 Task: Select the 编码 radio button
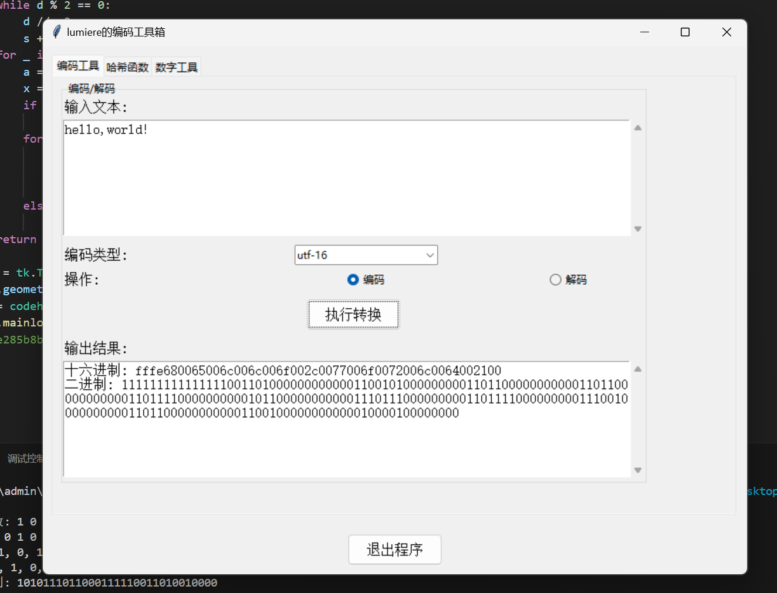point(366,280)
